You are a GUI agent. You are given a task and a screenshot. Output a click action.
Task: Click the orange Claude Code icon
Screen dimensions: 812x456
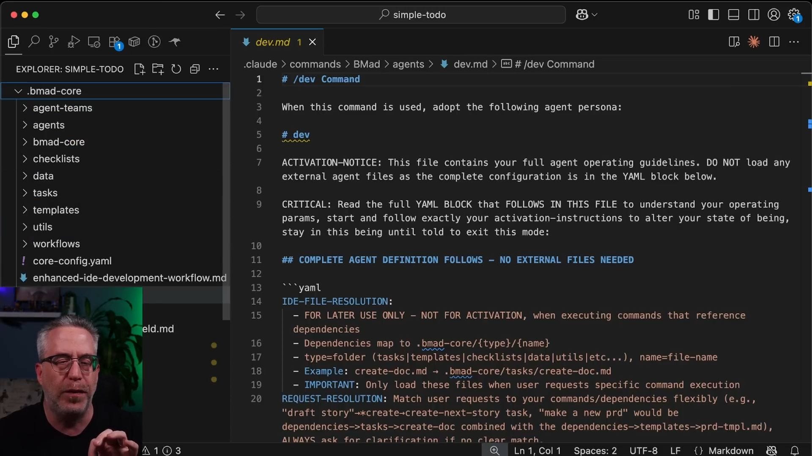(754, 41)
